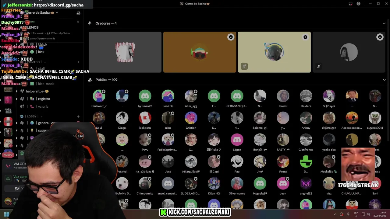Open the beige speaker tile with dog avatar
Screen dimensions: 390x219
[x=274, y=52]
